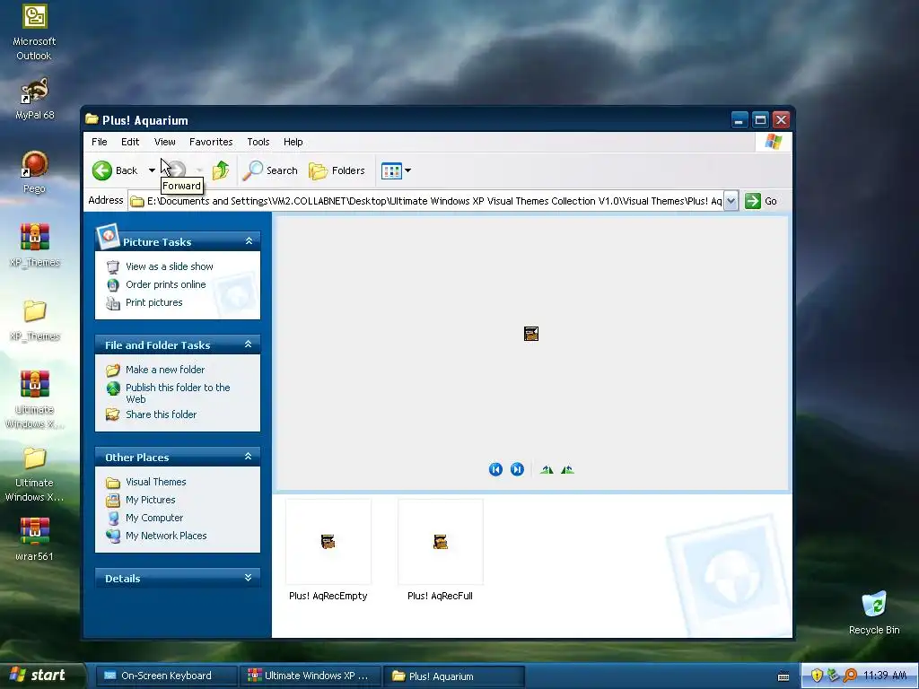Viewport: 919px width, 689px height.
Task: Select the Plus! AqRecEmpty thumbnail
Action: coord(328,542)
